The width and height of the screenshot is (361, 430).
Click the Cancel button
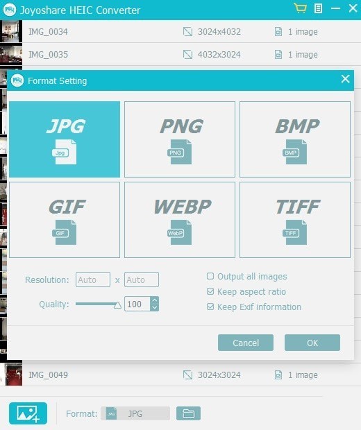(246, 343)
